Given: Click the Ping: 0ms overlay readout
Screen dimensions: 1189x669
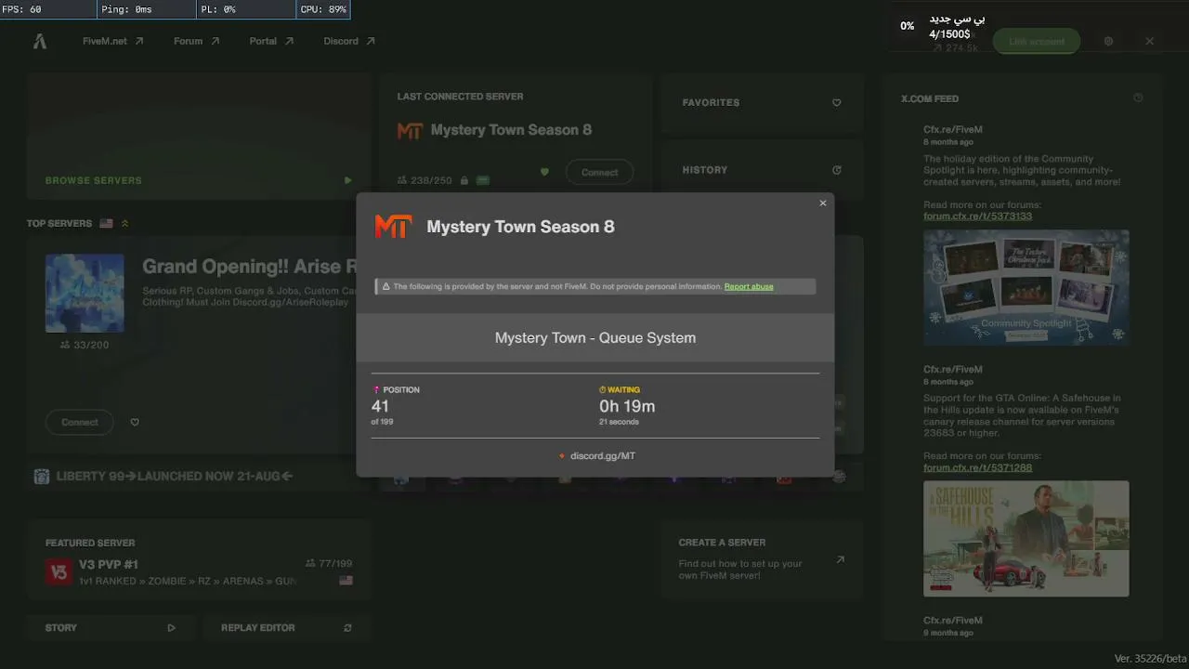Looking at the screenshot, I should click(x=147, y=9).
